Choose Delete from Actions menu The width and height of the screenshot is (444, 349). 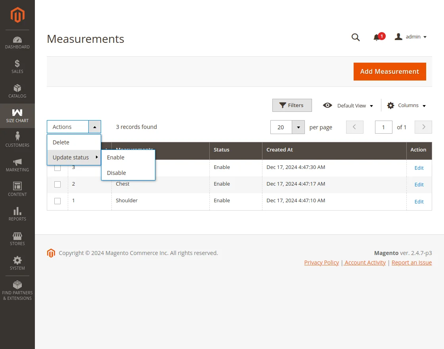tap(61, 142)
